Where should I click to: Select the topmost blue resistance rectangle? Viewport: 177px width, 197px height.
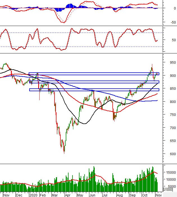click(94, 74)
